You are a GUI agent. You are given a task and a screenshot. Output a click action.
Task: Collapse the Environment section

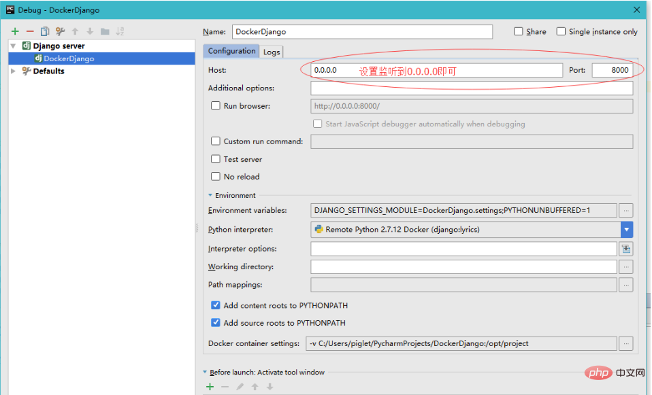click(x=210, y=195)
